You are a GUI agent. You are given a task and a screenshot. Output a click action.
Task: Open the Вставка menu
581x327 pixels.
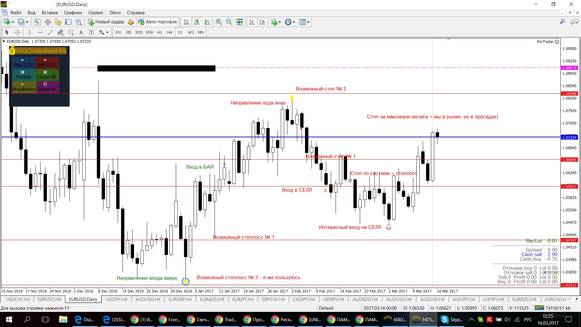coord(50,13)
